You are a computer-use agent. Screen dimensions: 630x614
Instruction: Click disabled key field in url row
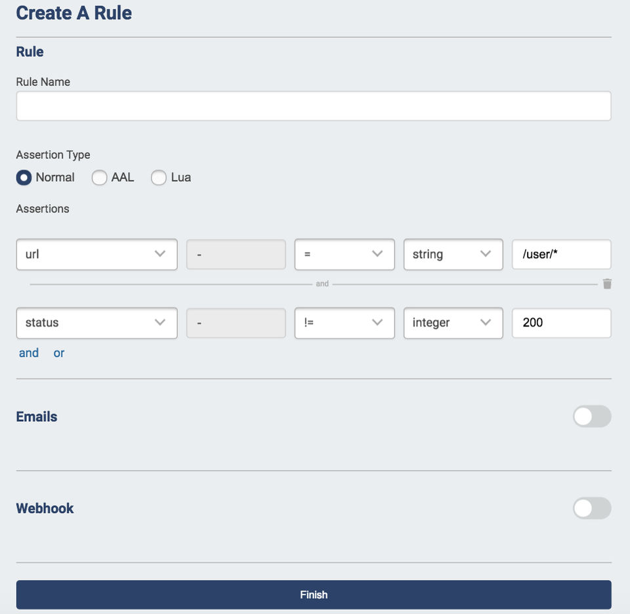tap(236, 255)
